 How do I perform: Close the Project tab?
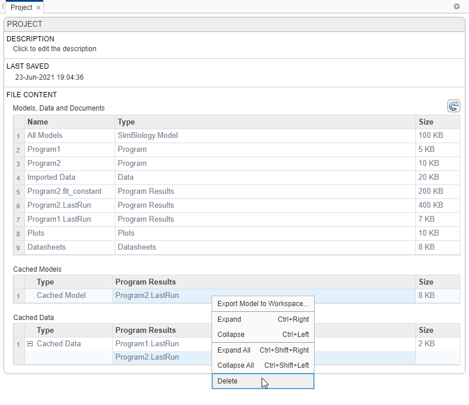point(38,8)
